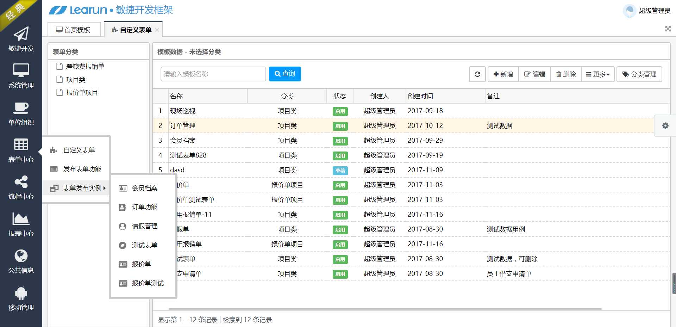Viewport: 676px width, 327px height.
Task: Open 系统管理 monitor icon in sidebar
Action: [x=21, y=70]
